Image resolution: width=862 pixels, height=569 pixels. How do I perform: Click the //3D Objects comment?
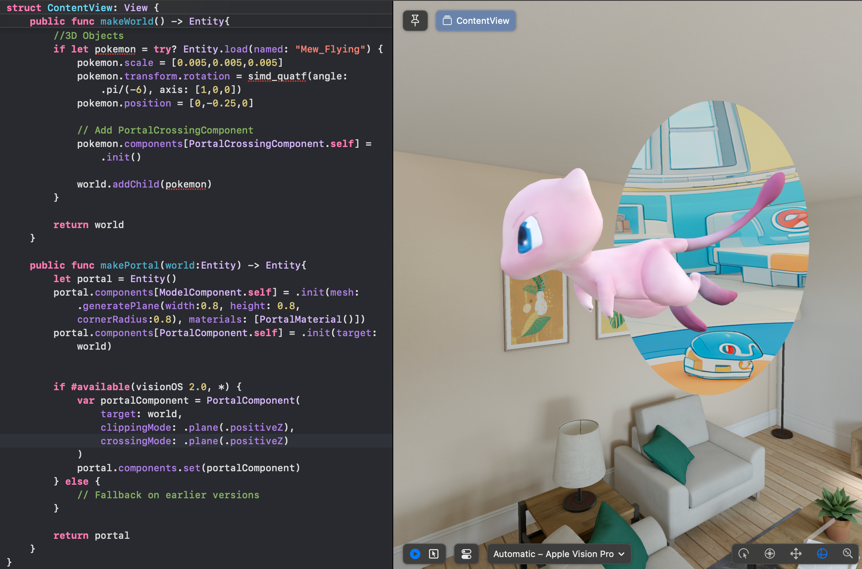coord(89,36)
